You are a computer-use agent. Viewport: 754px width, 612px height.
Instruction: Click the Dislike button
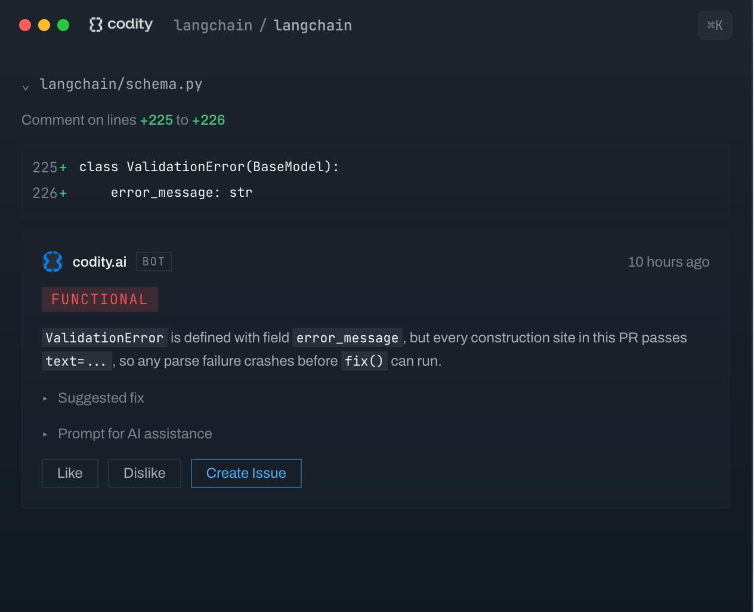144,473
